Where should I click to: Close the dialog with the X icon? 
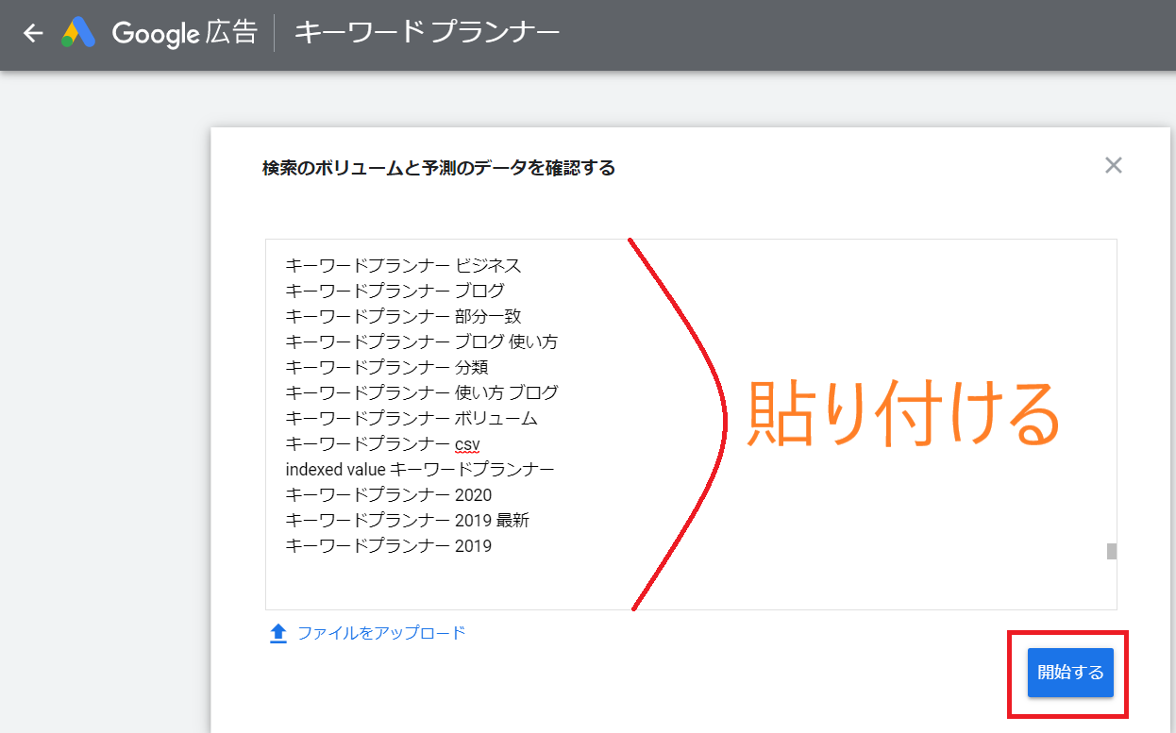tap(1114, 166)
